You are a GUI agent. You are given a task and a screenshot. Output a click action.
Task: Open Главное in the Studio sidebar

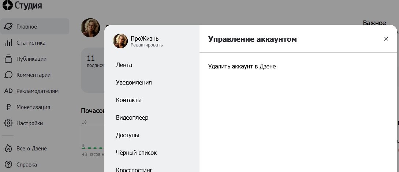(35, 26)
